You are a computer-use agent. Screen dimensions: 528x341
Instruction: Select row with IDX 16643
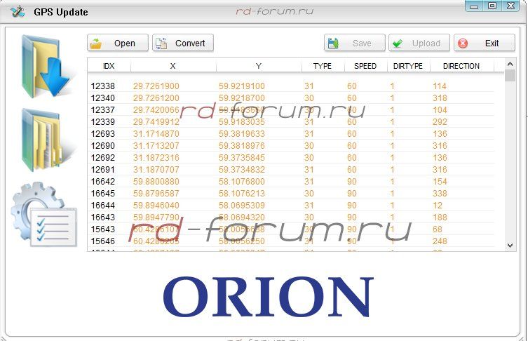click(x=291, y=218)
